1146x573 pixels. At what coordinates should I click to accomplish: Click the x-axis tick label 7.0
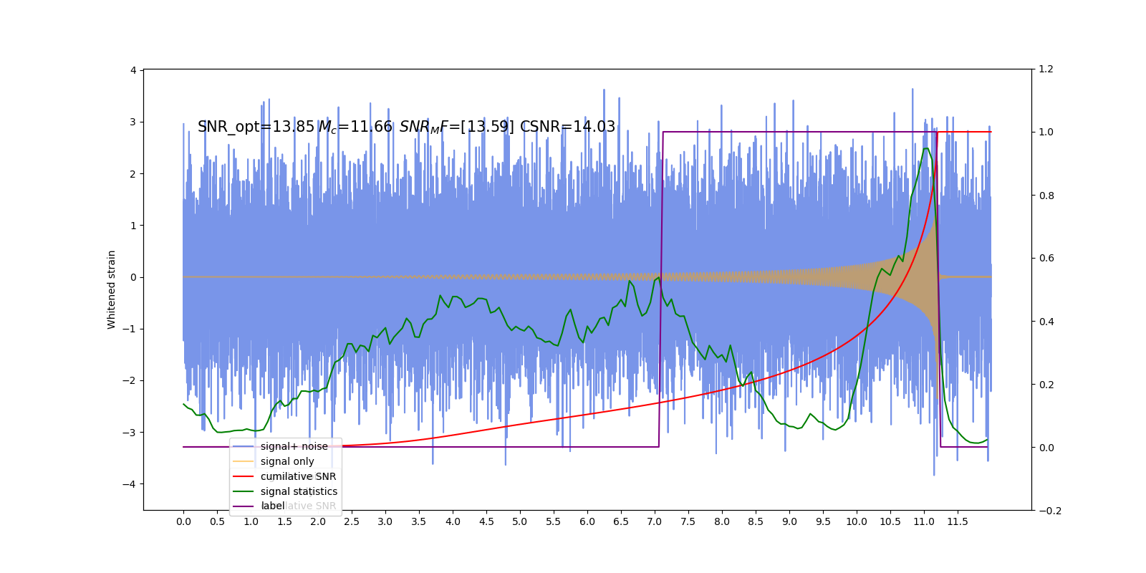(655, 521)
